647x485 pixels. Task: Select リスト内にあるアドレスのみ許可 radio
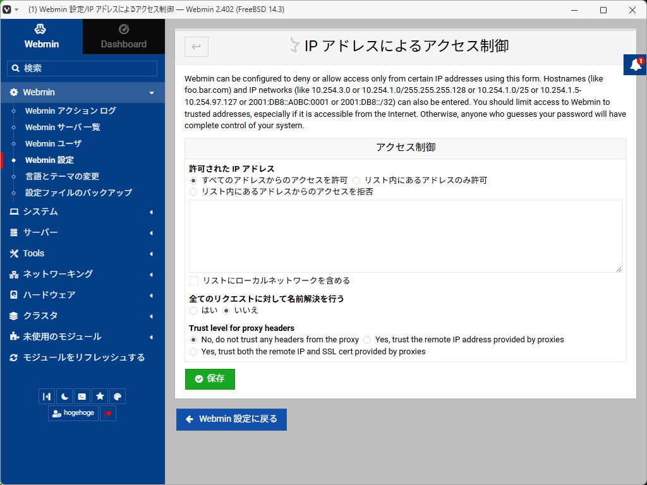(356, 181)
